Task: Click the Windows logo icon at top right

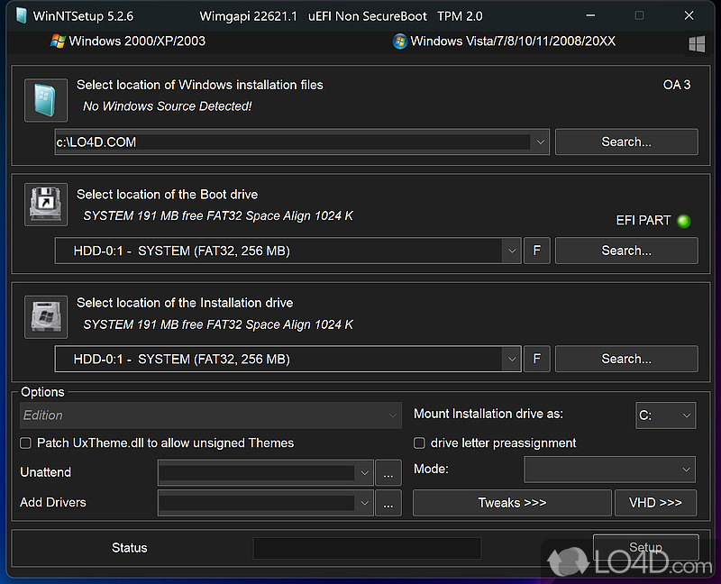Action: coord(697,44)
